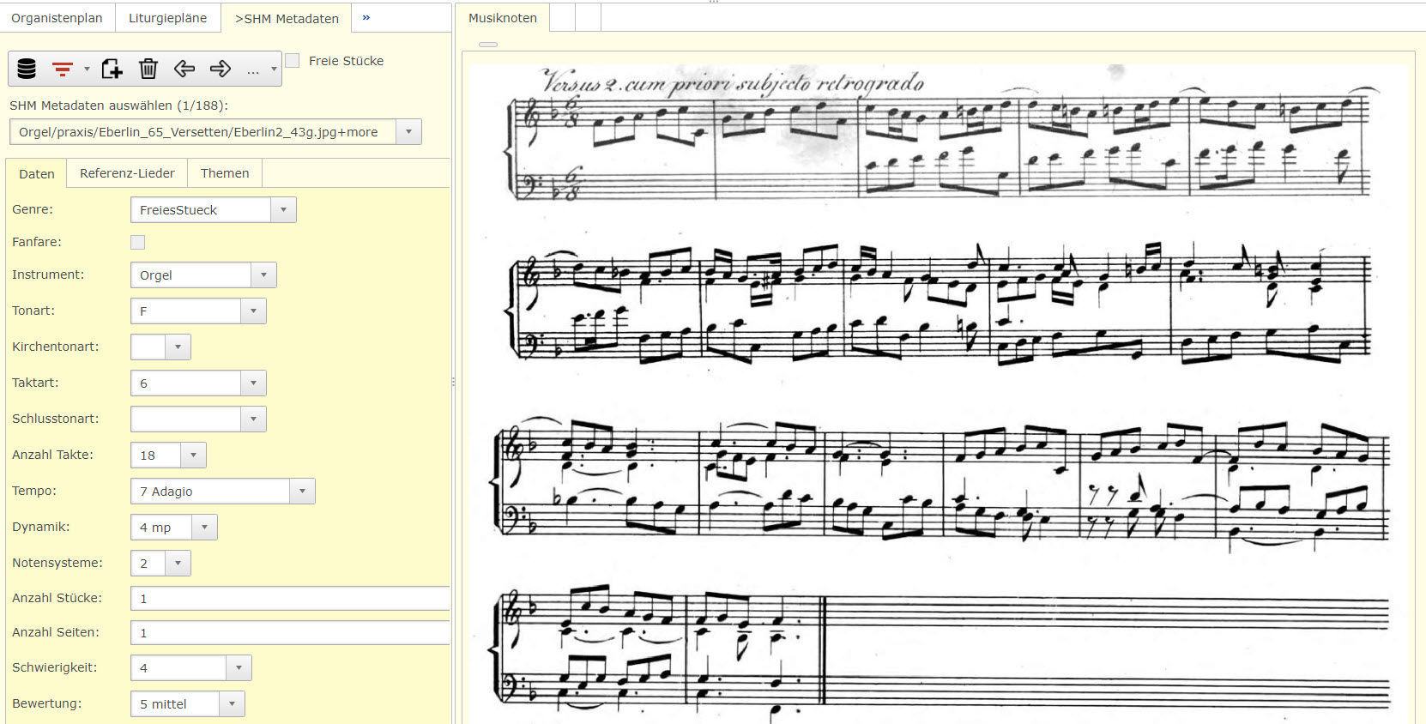Toggle the Freie Stücke checkbox
This screenshot has width=1426, height=724.
(x=293, y=61)
